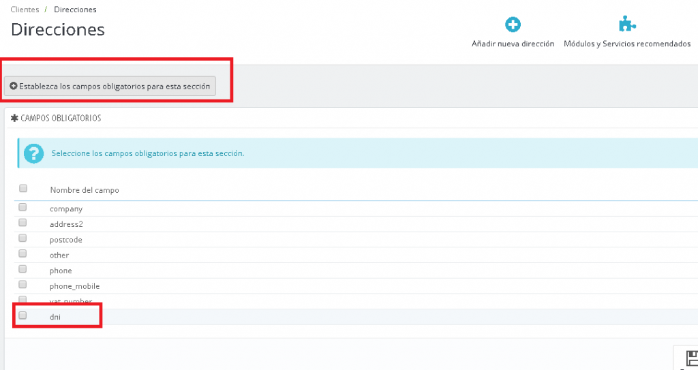Viewport: 698px width, 370px height.
Task: Click the blue question mark info icon
Action: 33,153
